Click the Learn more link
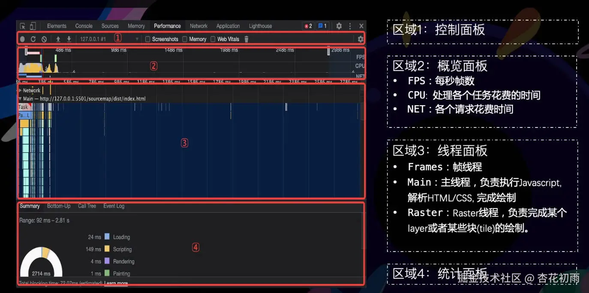This screenshot has width=589, height=293. tap(116, 283)
